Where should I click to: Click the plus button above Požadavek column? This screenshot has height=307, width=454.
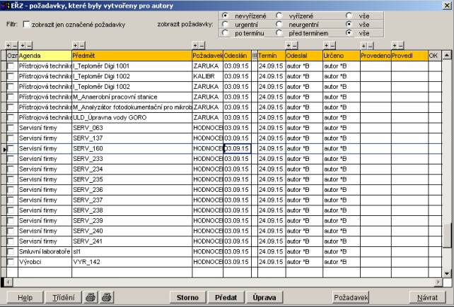pos(195,45)
